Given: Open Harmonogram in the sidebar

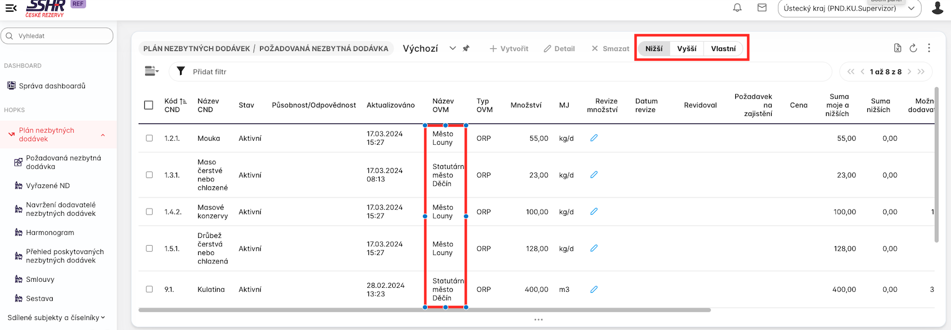Looking at the screenshot, I should (x=50, y=232).
